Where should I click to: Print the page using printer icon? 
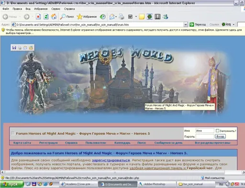click(122, 17)
